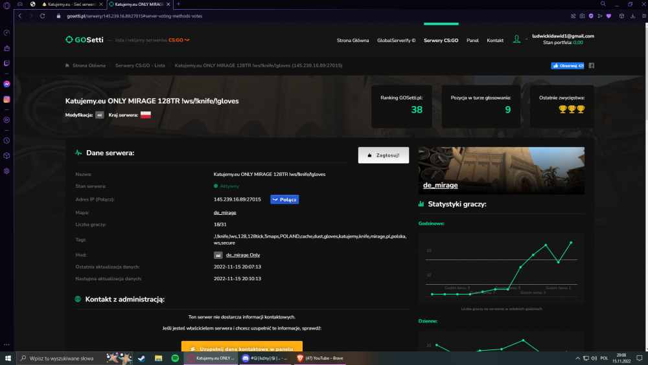648x365 pixels.
Task: Click breadcrumb Serwery CS:GO - Lista
Action: click(140, 65)
